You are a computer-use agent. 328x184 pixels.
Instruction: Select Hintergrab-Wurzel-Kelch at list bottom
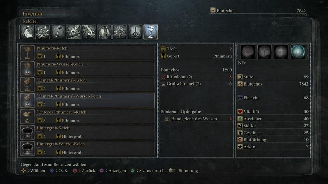point(87,149)
